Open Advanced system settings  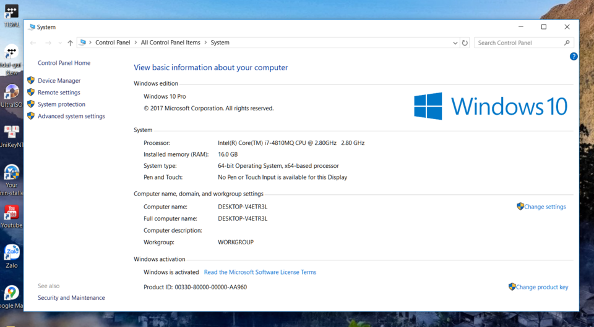click(71, 116)
